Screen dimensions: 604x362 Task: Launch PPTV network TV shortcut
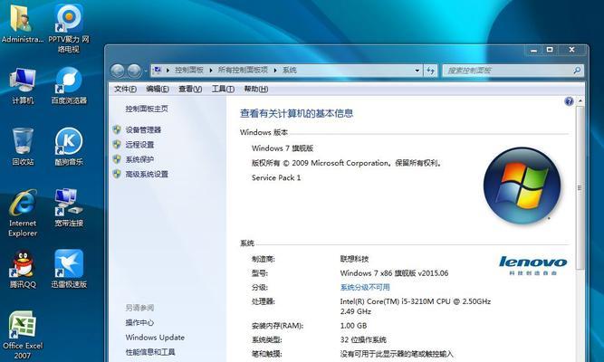pos(69,28)
